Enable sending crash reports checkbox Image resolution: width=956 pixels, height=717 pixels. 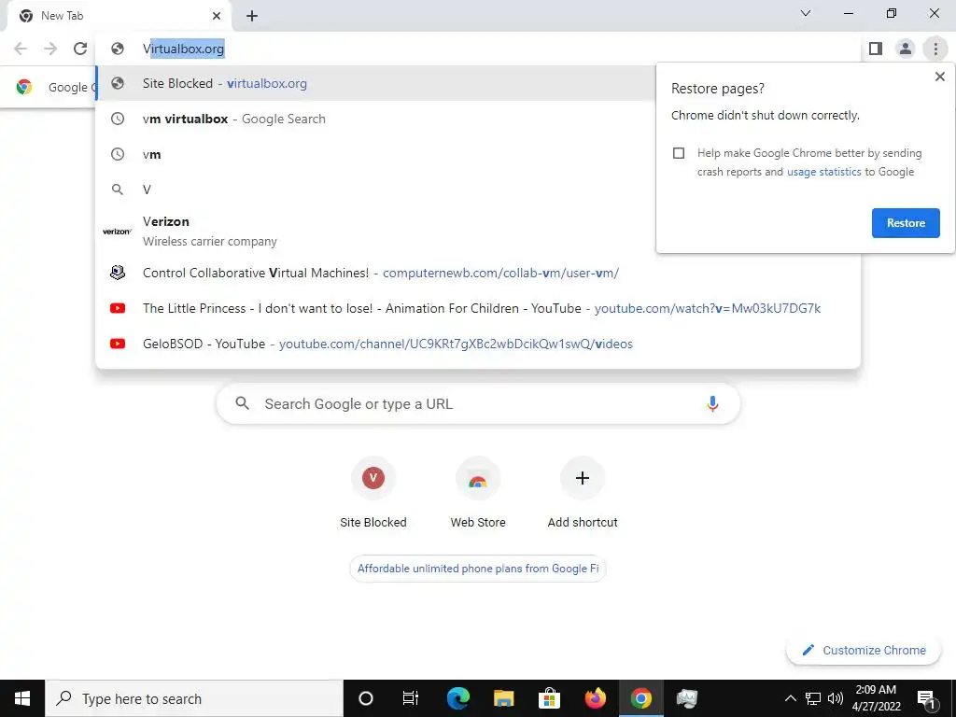pyautogui.click(x=679, y=153)
